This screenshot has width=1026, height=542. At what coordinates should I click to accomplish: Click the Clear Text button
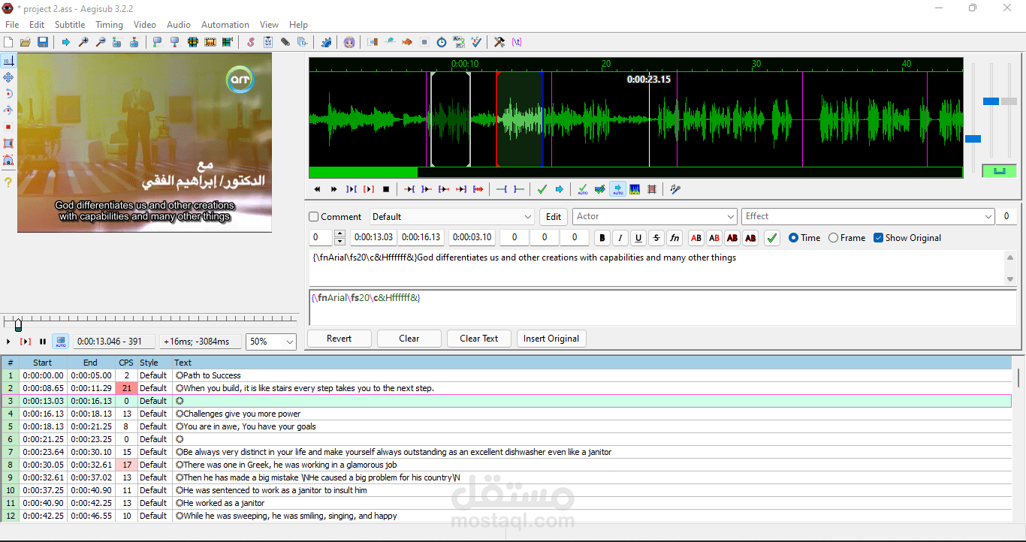[479, 339]
